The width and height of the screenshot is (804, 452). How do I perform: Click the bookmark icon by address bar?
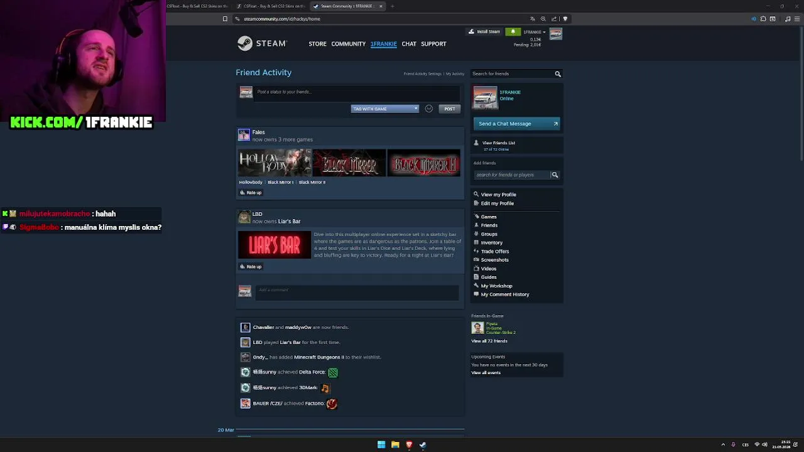click(225, 19)
